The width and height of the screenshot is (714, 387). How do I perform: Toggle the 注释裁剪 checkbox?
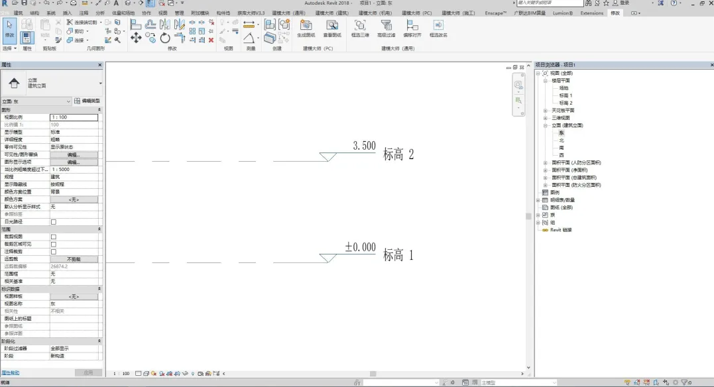(x=54, y=252)
